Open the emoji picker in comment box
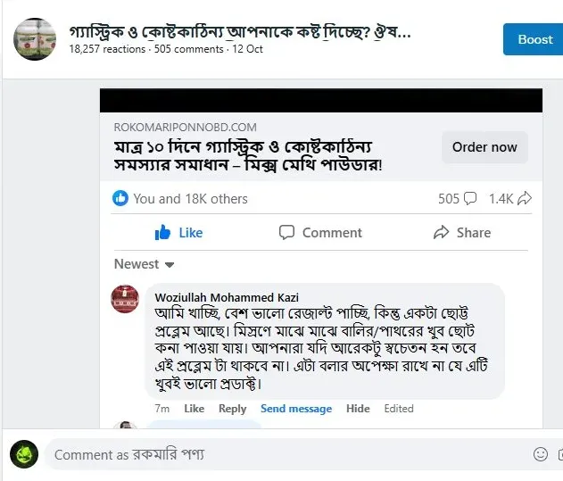This screenshot has width=563, height=481. 540,454
